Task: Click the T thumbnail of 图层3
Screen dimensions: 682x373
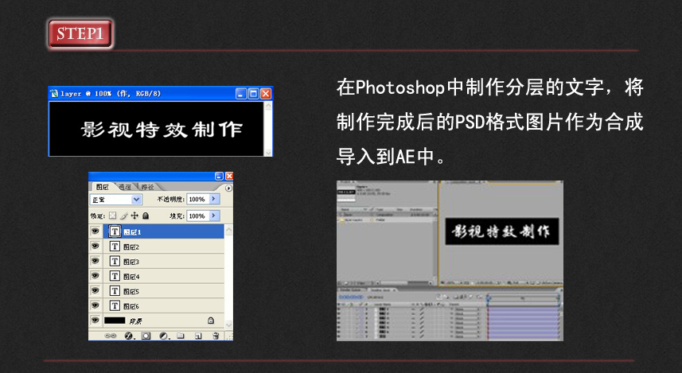Action: click(115, 262)
